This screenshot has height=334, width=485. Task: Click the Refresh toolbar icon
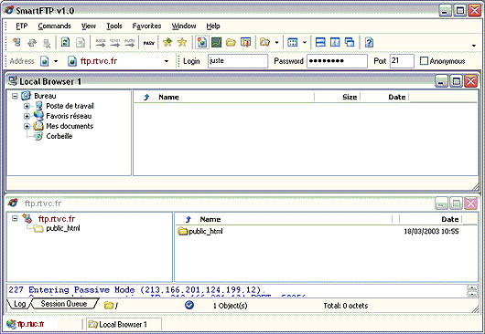[x=66, y=42]
